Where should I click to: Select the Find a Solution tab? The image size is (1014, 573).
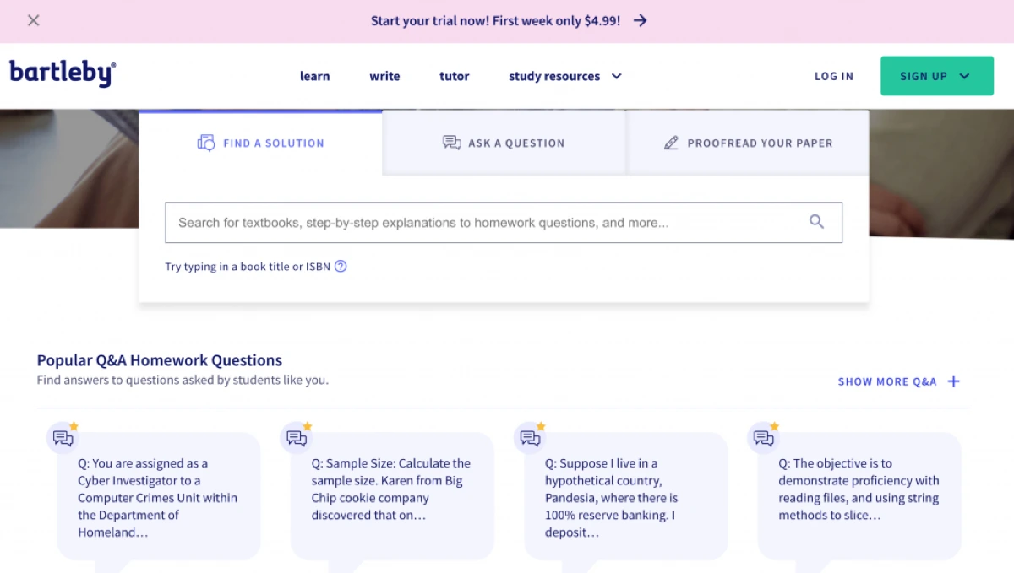[260, 143]
